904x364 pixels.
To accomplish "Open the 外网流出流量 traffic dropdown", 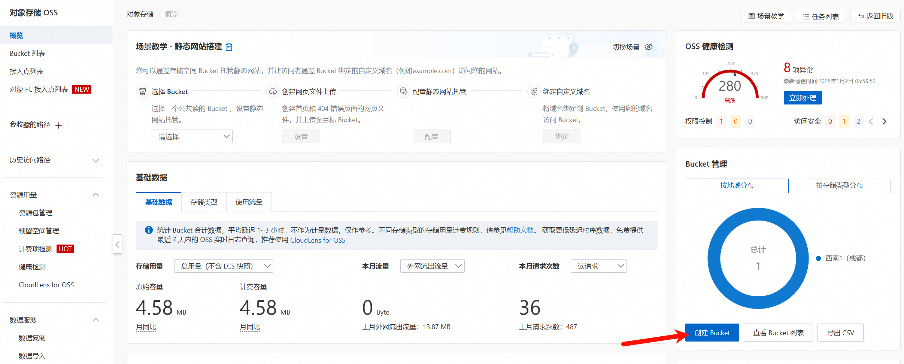I will (x=432, y=266).
